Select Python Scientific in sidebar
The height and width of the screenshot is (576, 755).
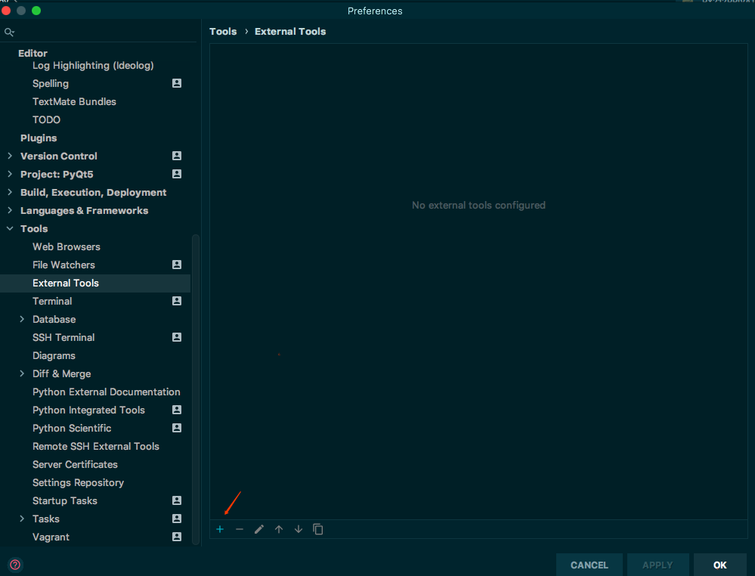point(72,428)
